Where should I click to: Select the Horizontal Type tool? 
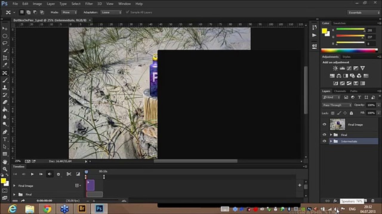(x=5, y=139)
